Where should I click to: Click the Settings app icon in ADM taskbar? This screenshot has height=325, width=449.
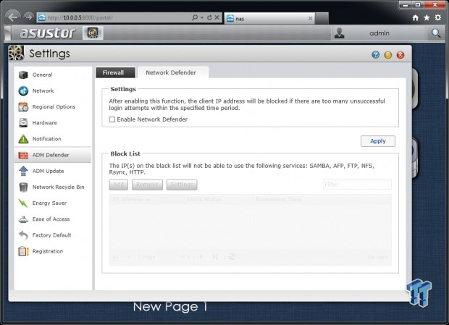click(x=93, y=33)
